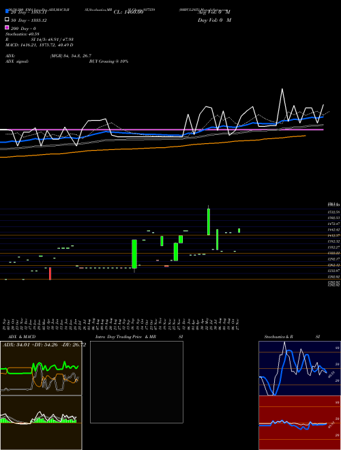
Task: Click the 'Stochastics & R' panel title
Action: [x=278, y=337]
